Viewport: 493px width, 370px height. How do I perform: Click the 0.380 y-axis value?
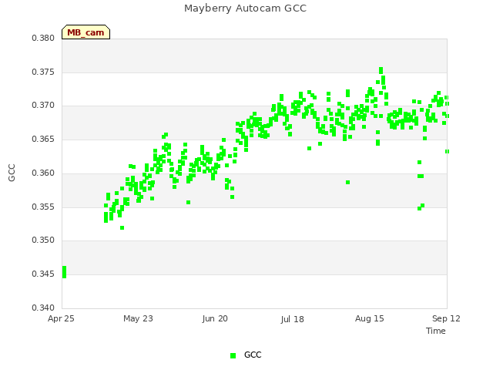coord(43,39)
